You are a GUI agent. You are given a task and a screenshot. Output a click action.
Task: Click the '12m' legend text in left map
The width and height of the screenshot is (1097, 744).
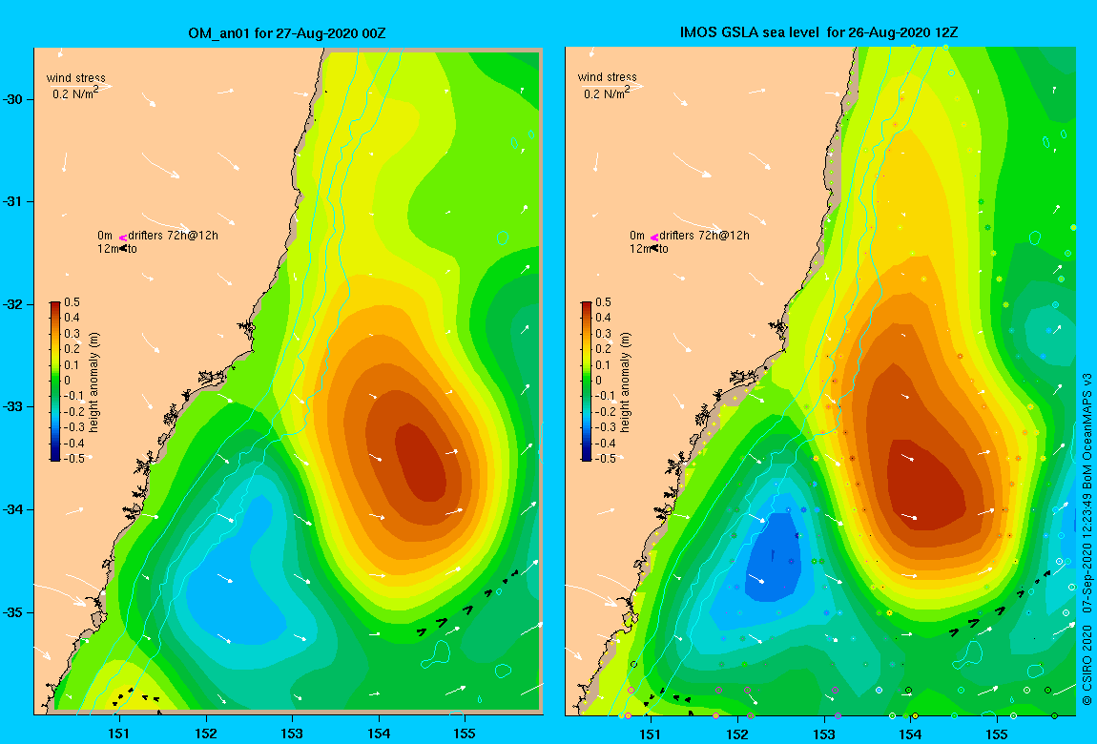107,249
